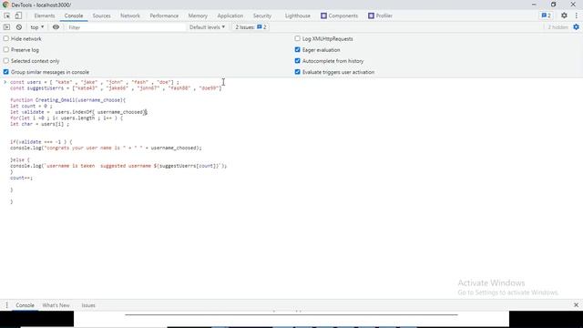Switch to the Elements tab
Viewport: 583px width, 328px height.
pyautogui.click(x=45, y=15)
